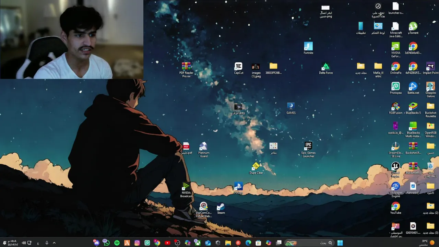Open the GX010431 video file
Viewport: 439px width, 247px height.
413,228
